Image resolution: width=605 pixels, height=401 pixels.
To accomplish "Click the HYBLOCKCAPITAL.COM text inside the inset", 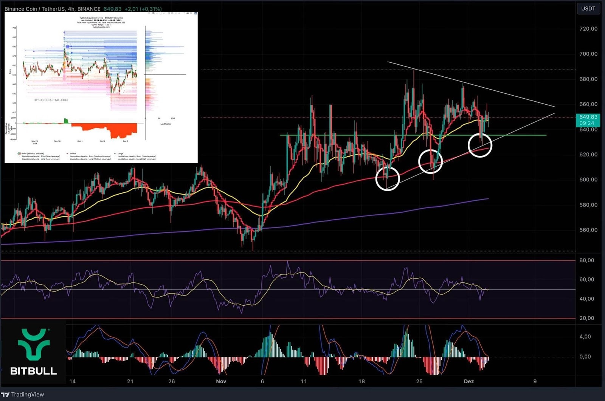I will [x=51, y=100].
